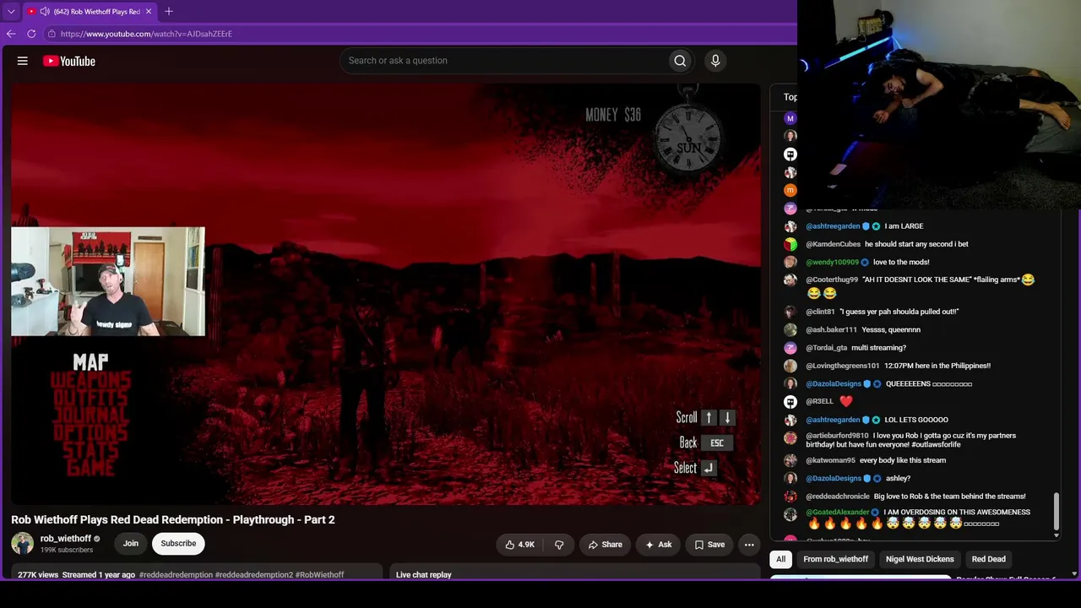1081x608 pixels.
Task: Go to YouTube home via the logo
Action: [x=69, y=61]
